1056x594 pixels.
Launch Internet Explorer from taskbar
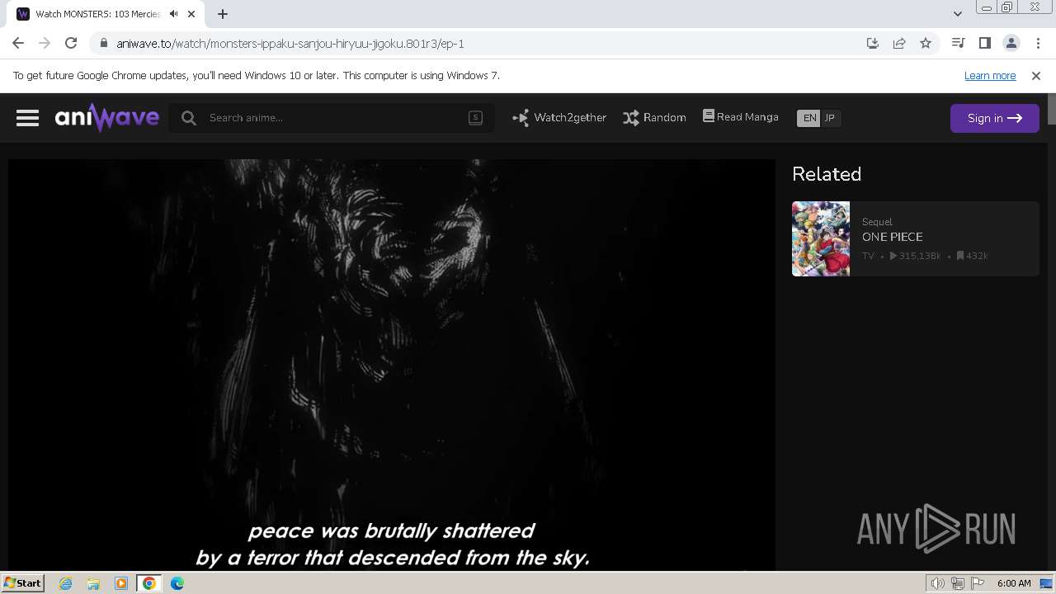[x=65, y=583]
